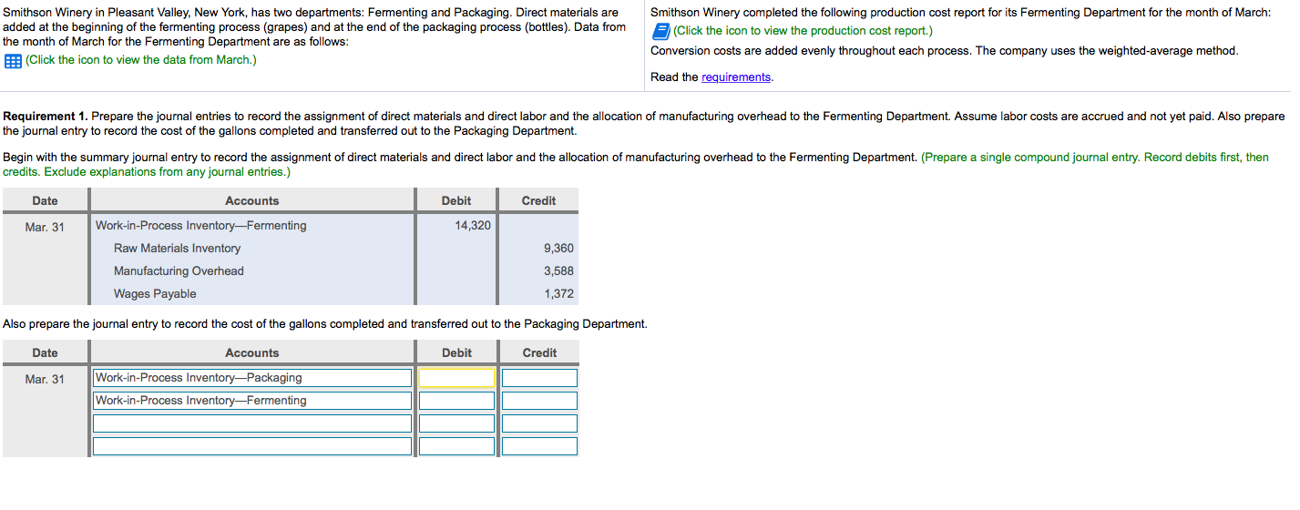
Task: Click the 'view the data from March' text link
Action: [140, 60]
